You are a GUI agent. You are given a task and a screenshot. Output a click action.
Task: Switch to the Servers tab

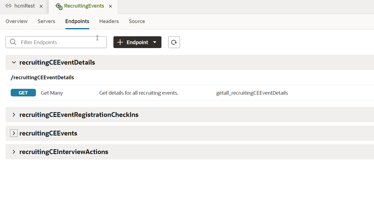tap(46, 21)
